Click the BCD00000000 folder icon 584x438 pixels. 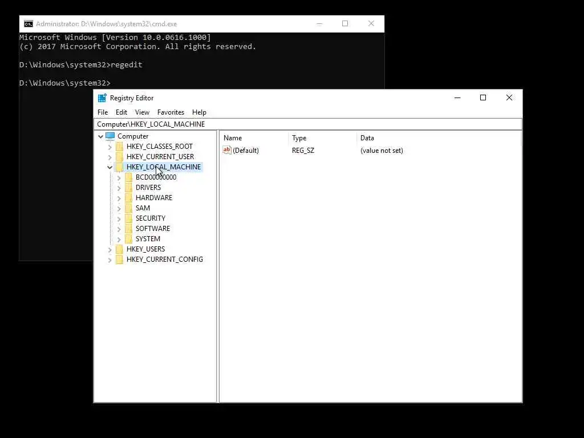128,177
